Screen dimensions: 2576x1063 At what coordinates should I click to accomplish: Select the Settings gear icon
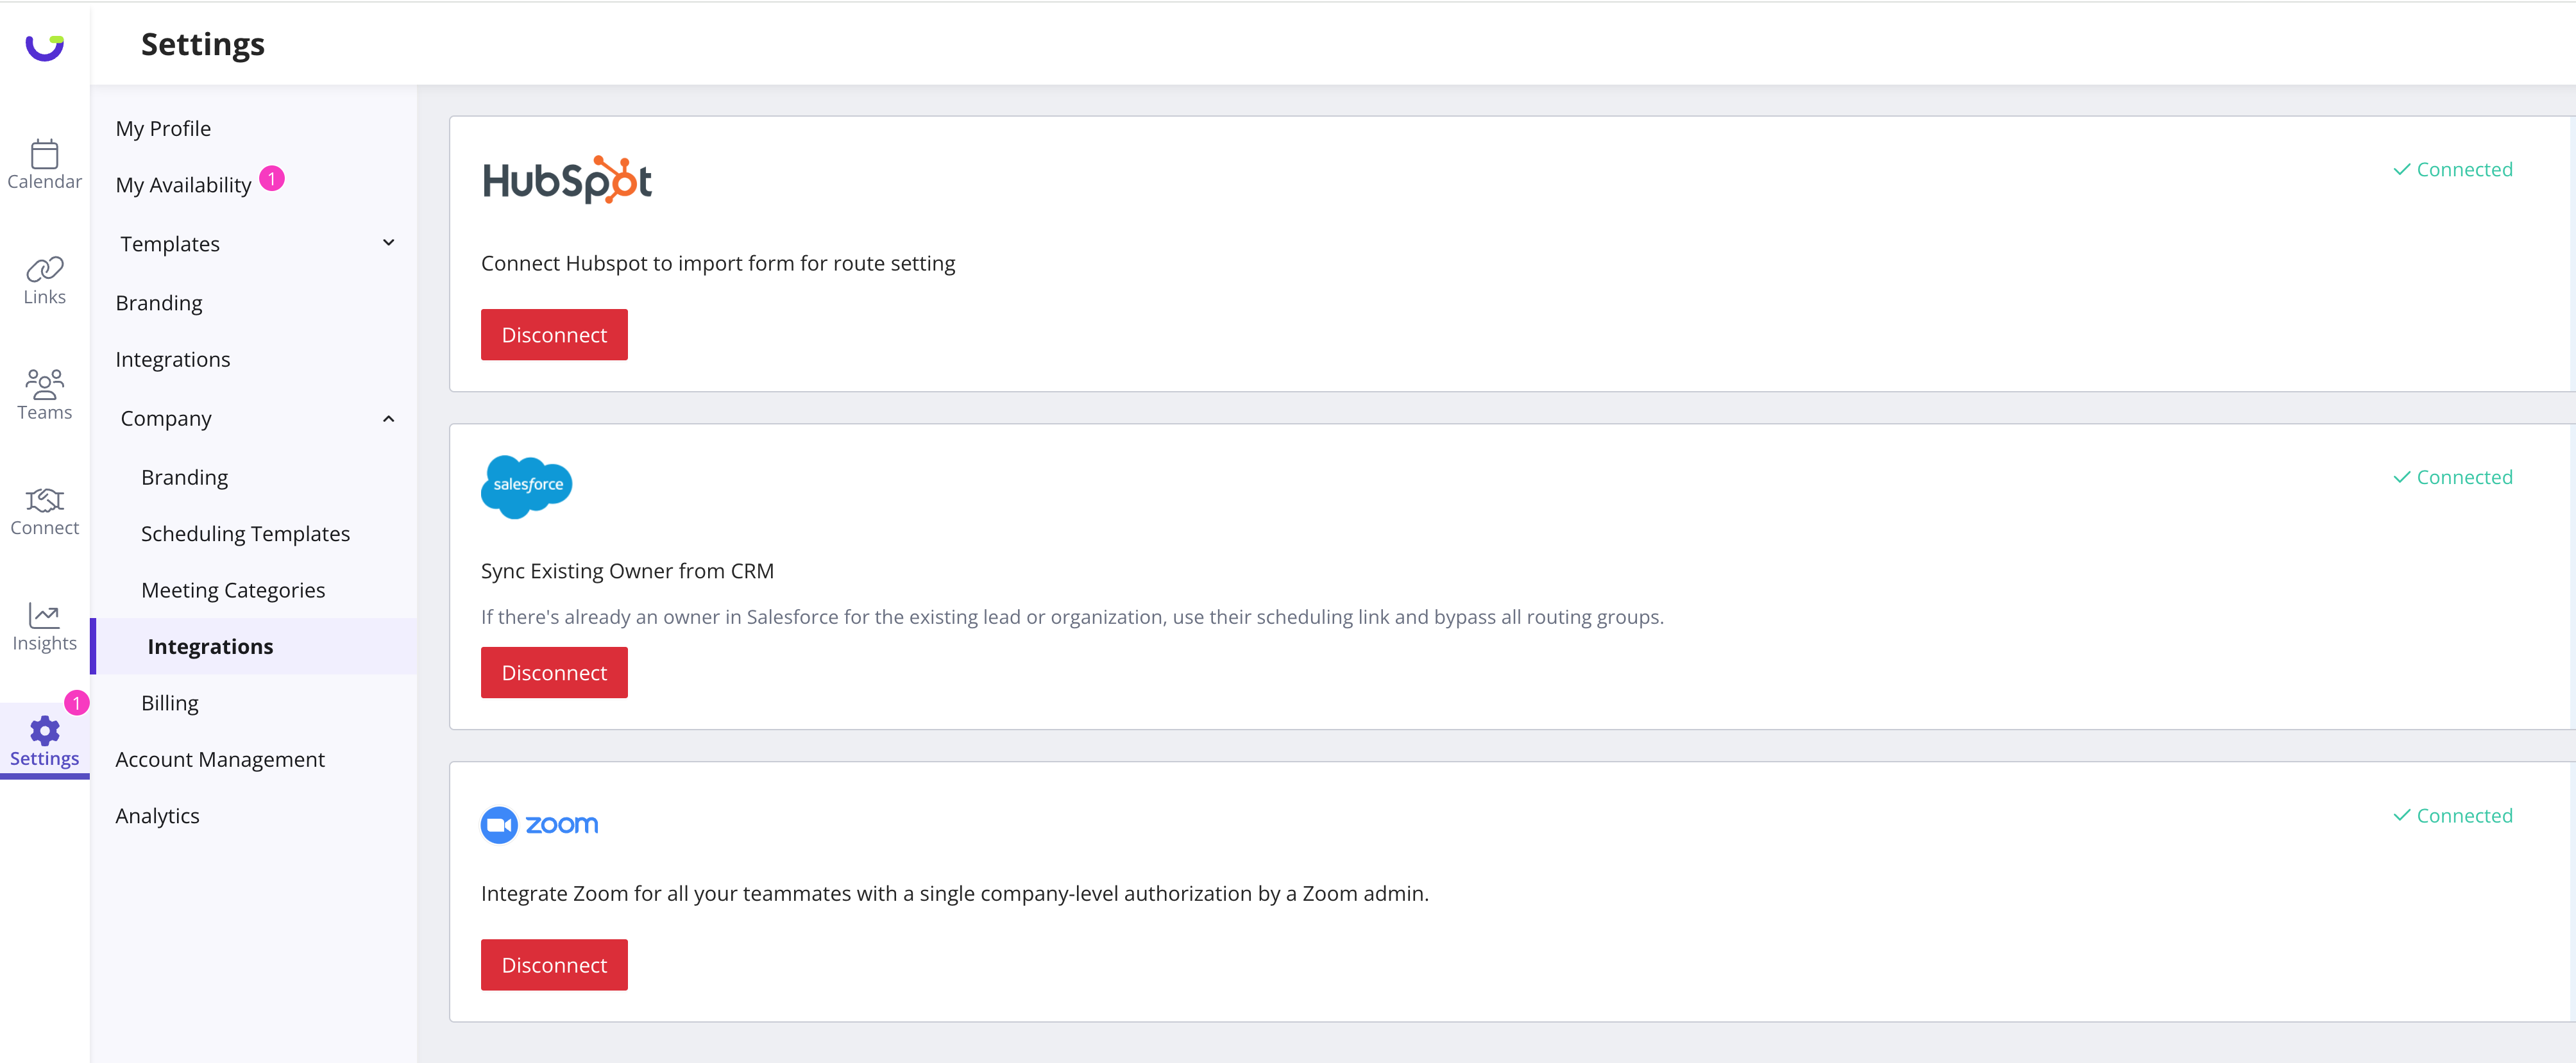[x=44, y=731]
